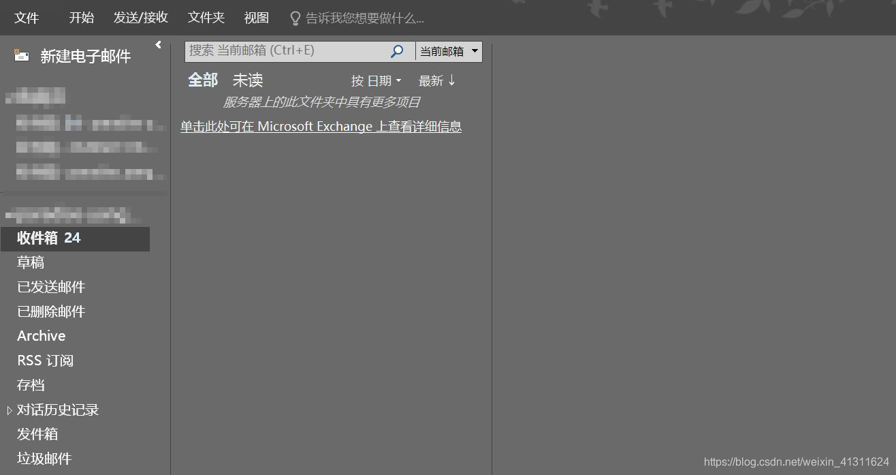
Task: Click the search magnifier icon
Action: pyautogui.click(x=397, y=51)
